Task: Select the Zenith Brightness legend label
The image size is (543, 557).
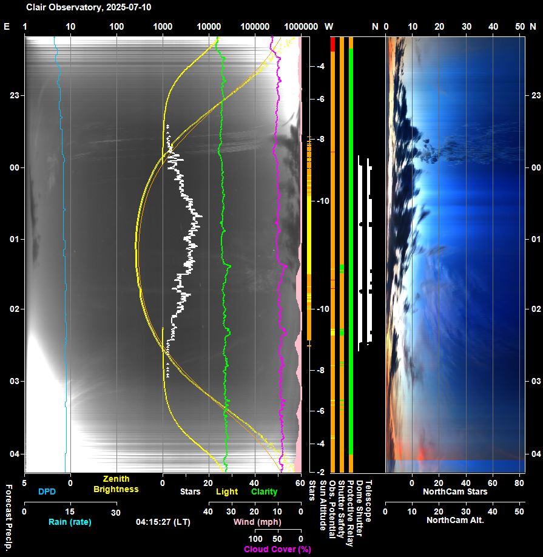Action: tap(115, 484)
